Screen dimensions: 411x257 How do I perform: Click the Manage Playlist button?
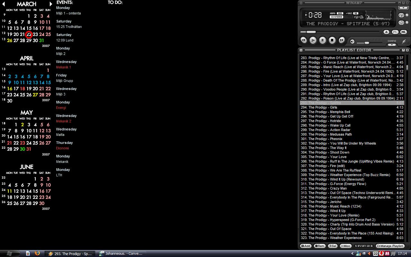coord(390,246)
